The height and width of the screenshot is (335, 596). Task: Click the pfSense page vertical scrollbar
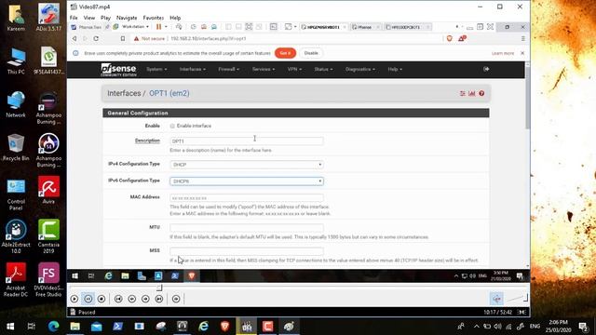coord(527,99)
